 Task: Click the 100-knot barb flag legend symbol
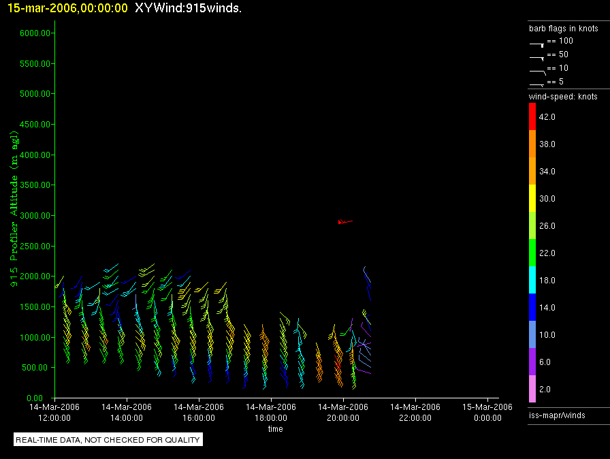(x=536, y=43)
